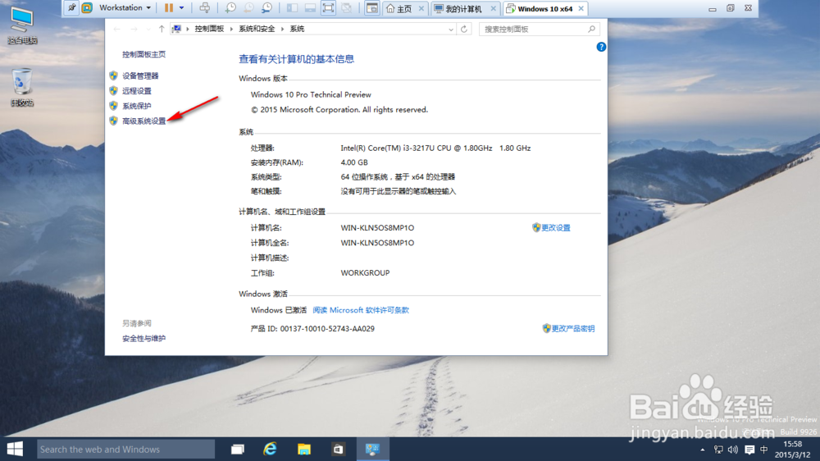Click the WORKGROUP text
The width and height of the screenshot is (820, 461).
(365, 273)
